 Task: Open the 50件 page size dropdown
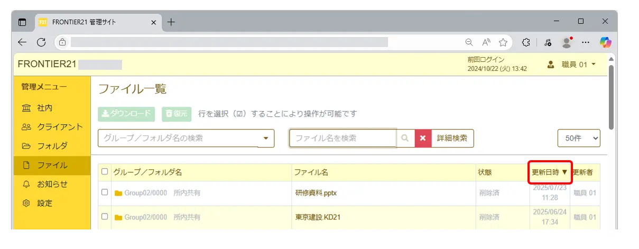click(579, 138)
